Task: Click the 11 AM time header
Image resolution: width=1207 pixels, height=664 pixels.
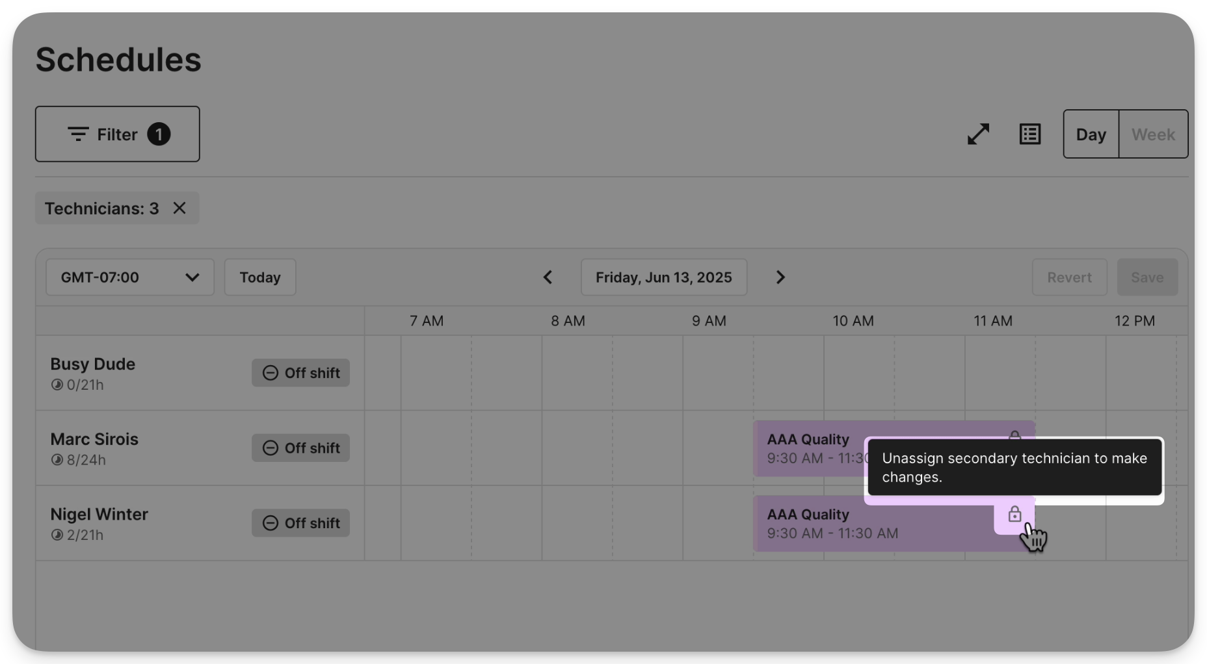Action: (993, 321)
